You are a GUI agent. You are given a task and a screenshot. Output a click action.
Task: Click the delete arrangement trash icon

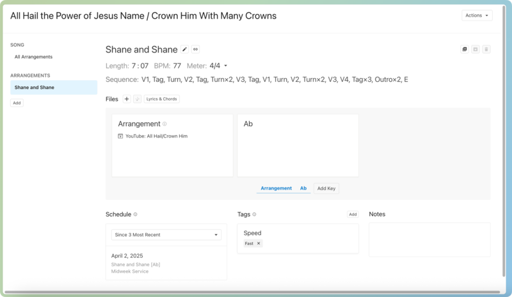486,49
